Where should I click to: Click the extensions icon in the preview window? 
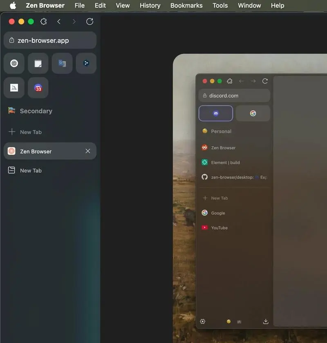[x=230, y=81]
